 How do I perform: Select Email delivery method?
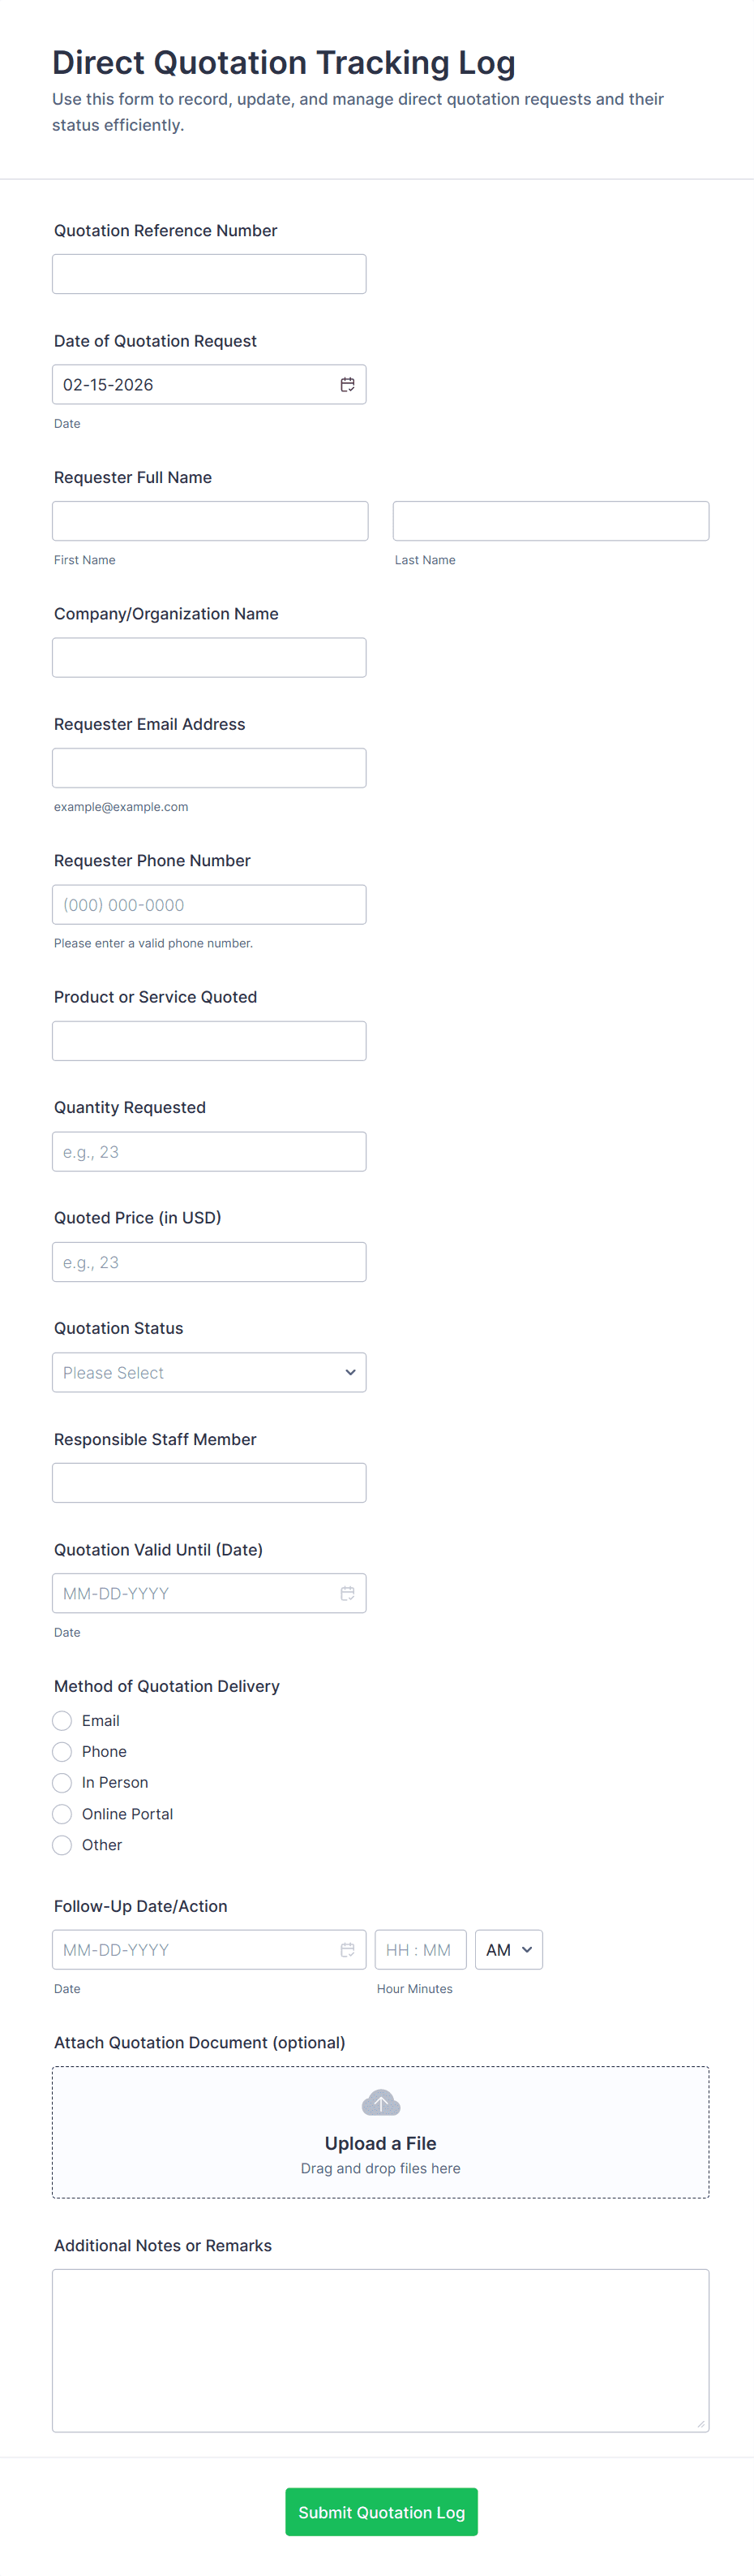[x=62, y=1720]
